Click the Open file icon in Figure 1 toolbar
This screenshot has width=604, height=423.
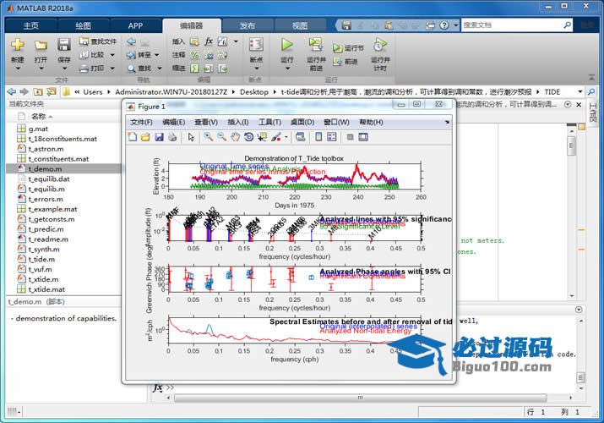coord(145,137)
